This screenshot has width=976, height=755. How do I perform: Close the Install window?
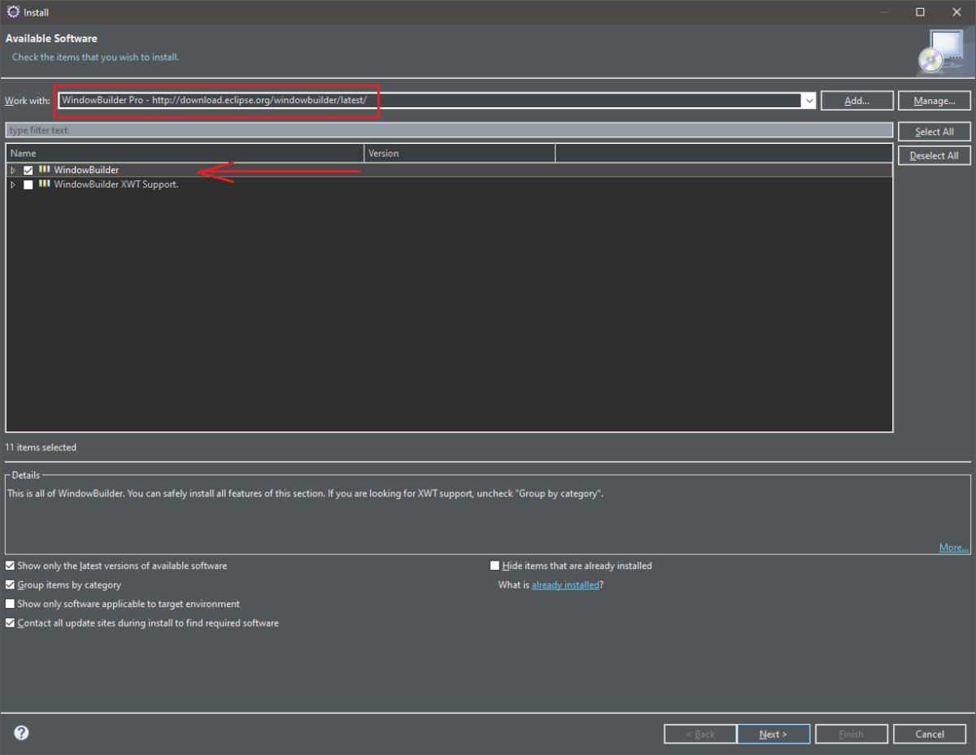(x=957, y=11)
